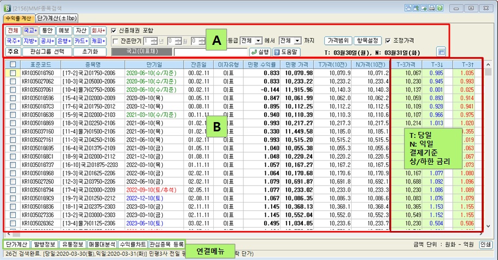498x260 pixels.
Task: Click the 잔존만기 year spinner arrows
Action: (x=154, y=41)
